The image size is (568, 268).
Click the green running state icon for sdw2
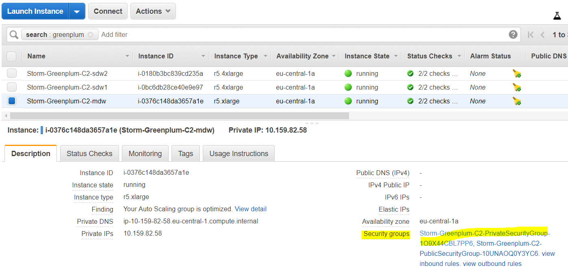pos(348,73)
